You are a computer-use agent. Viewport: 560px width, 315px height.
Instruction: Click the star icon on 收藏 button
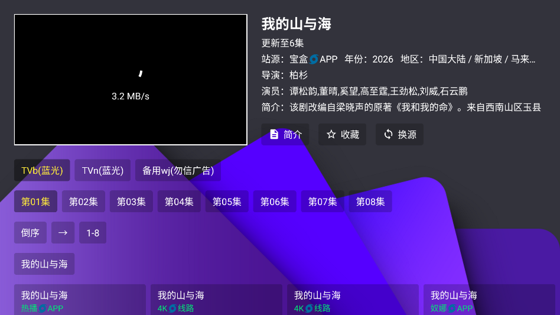(x=331, y=134)
